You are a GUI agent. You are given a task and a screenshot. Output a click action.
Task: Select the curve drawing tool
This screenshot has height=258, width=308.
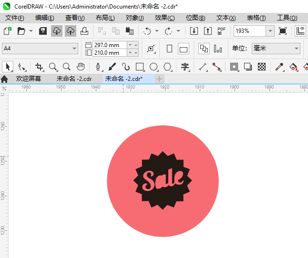[x=126, y=67]
